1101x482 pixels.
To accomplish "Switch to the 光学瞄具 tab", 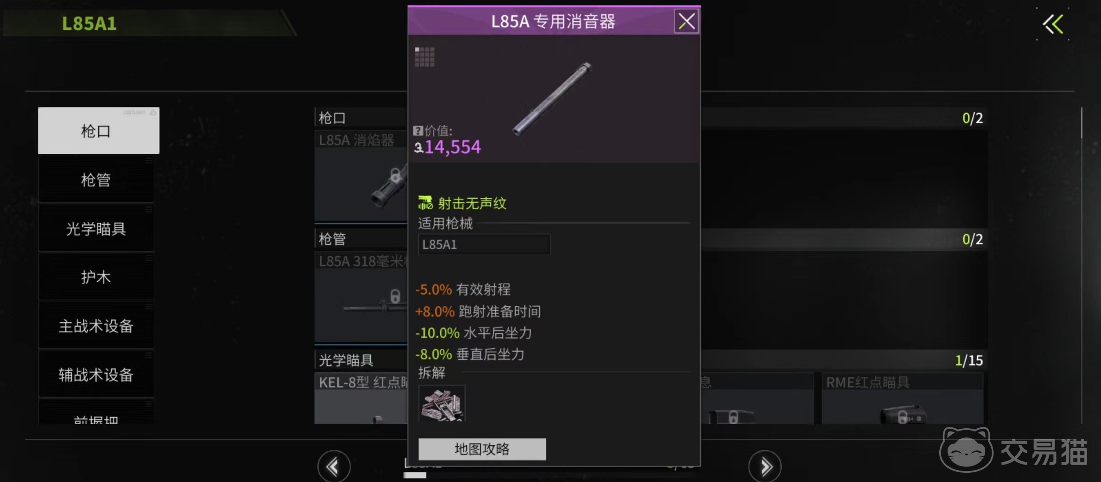I will 96,228.
